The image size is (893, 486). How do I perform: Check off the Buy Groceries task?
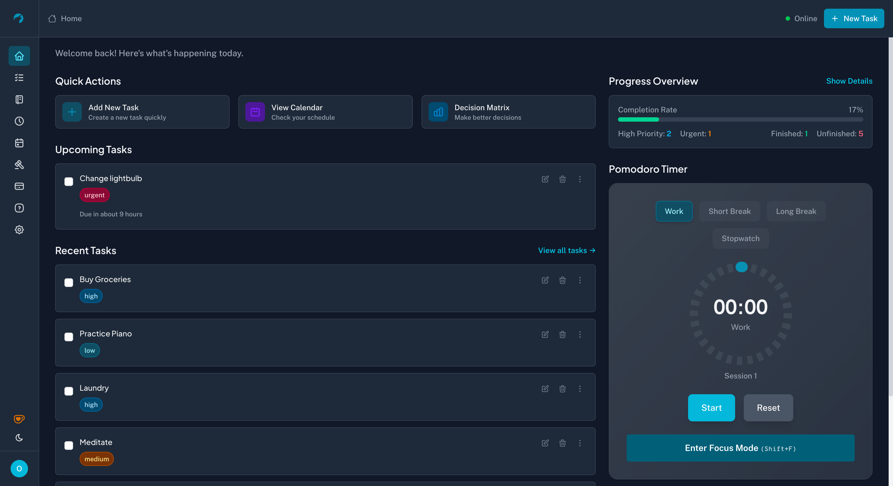pos(69,283)
